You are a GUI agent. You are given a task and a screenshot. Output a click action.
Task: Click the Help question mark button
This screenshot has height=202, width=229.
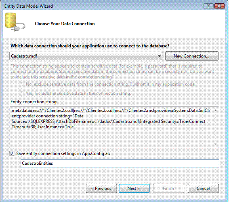click(x=208, y=6)
